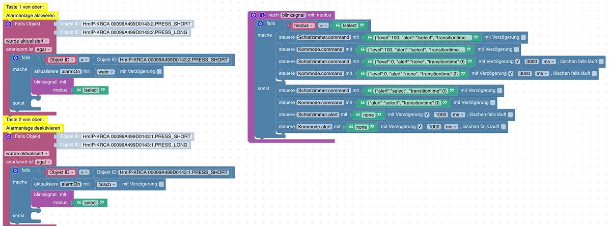Open object picker for alarmOn beside wahr
This screenshot has height=226, width=611.
tap(71, 72)
